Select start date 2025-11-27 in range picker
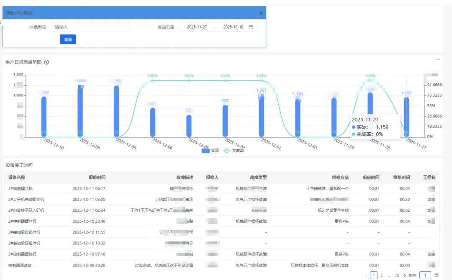452x280 pixels. [x=197, y=27]
